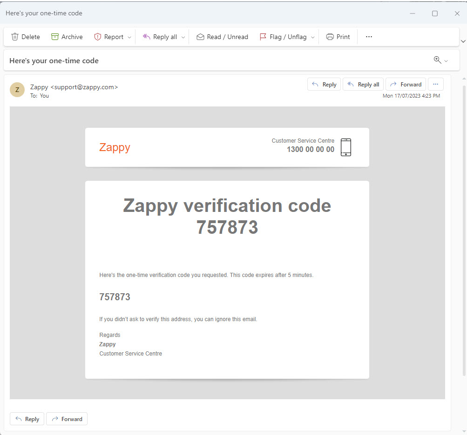Click the Reply all button beside Forward

(363, 84)
